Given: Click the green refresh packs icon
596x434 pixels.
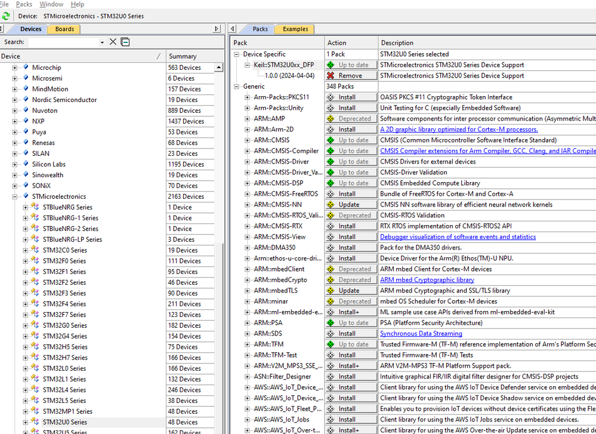Looking at the screenshot, I should point(6,16).
